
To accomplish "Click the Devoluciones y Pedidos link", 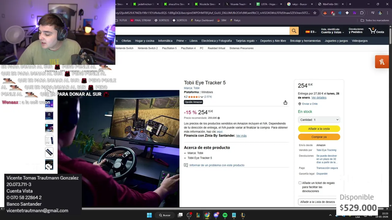I will pyautogui.click(x=356, y=31).
